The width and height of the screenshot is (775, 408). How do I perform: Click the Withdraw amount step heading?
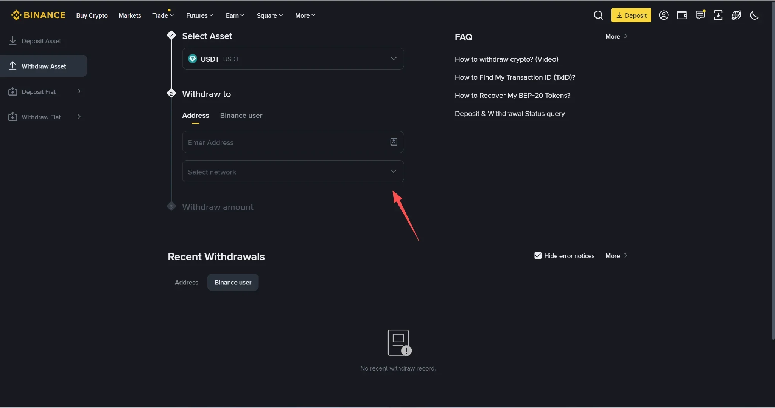click(x=218, y=207)
